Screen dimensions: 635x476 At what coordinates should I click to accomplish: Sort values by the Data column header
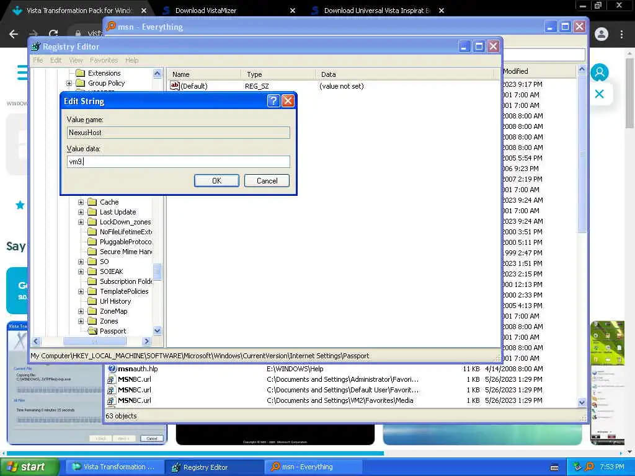coord(404,74)
